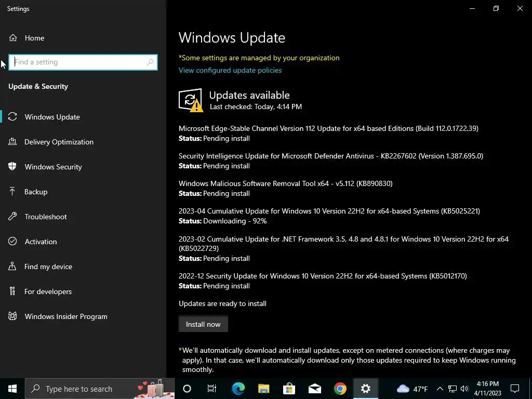Open the Windows Start menu
The image size is (532, 399).
12,389
